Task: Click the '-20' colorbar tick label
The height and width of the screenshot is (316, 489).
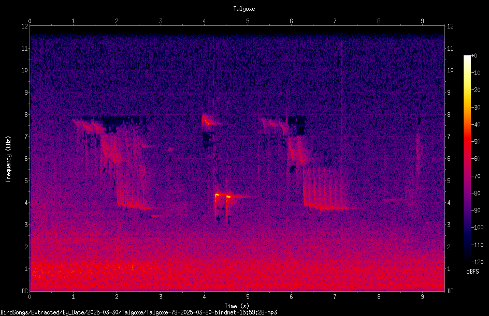Action: [476, 90]
